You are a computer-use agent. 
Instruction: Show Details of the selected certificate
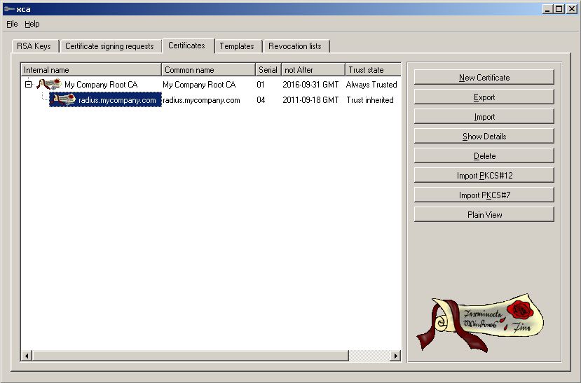pyautogui.click(x=484, y=137)
